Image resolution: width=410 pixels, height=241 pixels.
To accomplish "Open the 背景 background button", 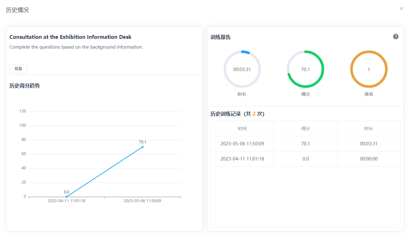I will tap(18, 69).
